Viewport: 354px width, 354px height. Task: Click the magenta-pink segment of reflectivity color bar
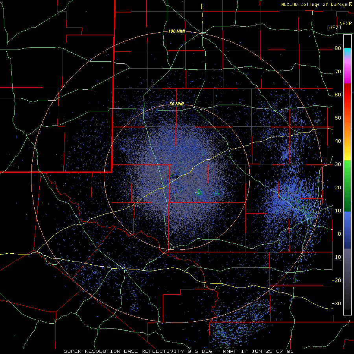[347, 71]
